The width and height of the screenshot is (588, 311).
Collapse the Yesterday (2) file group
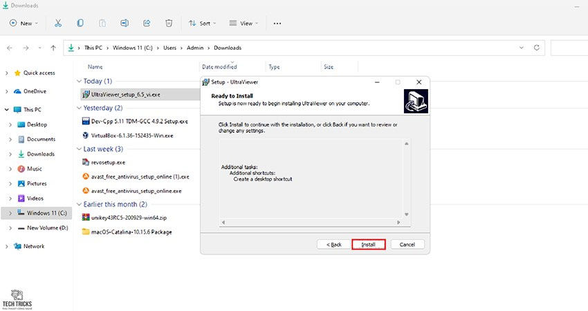79,109
